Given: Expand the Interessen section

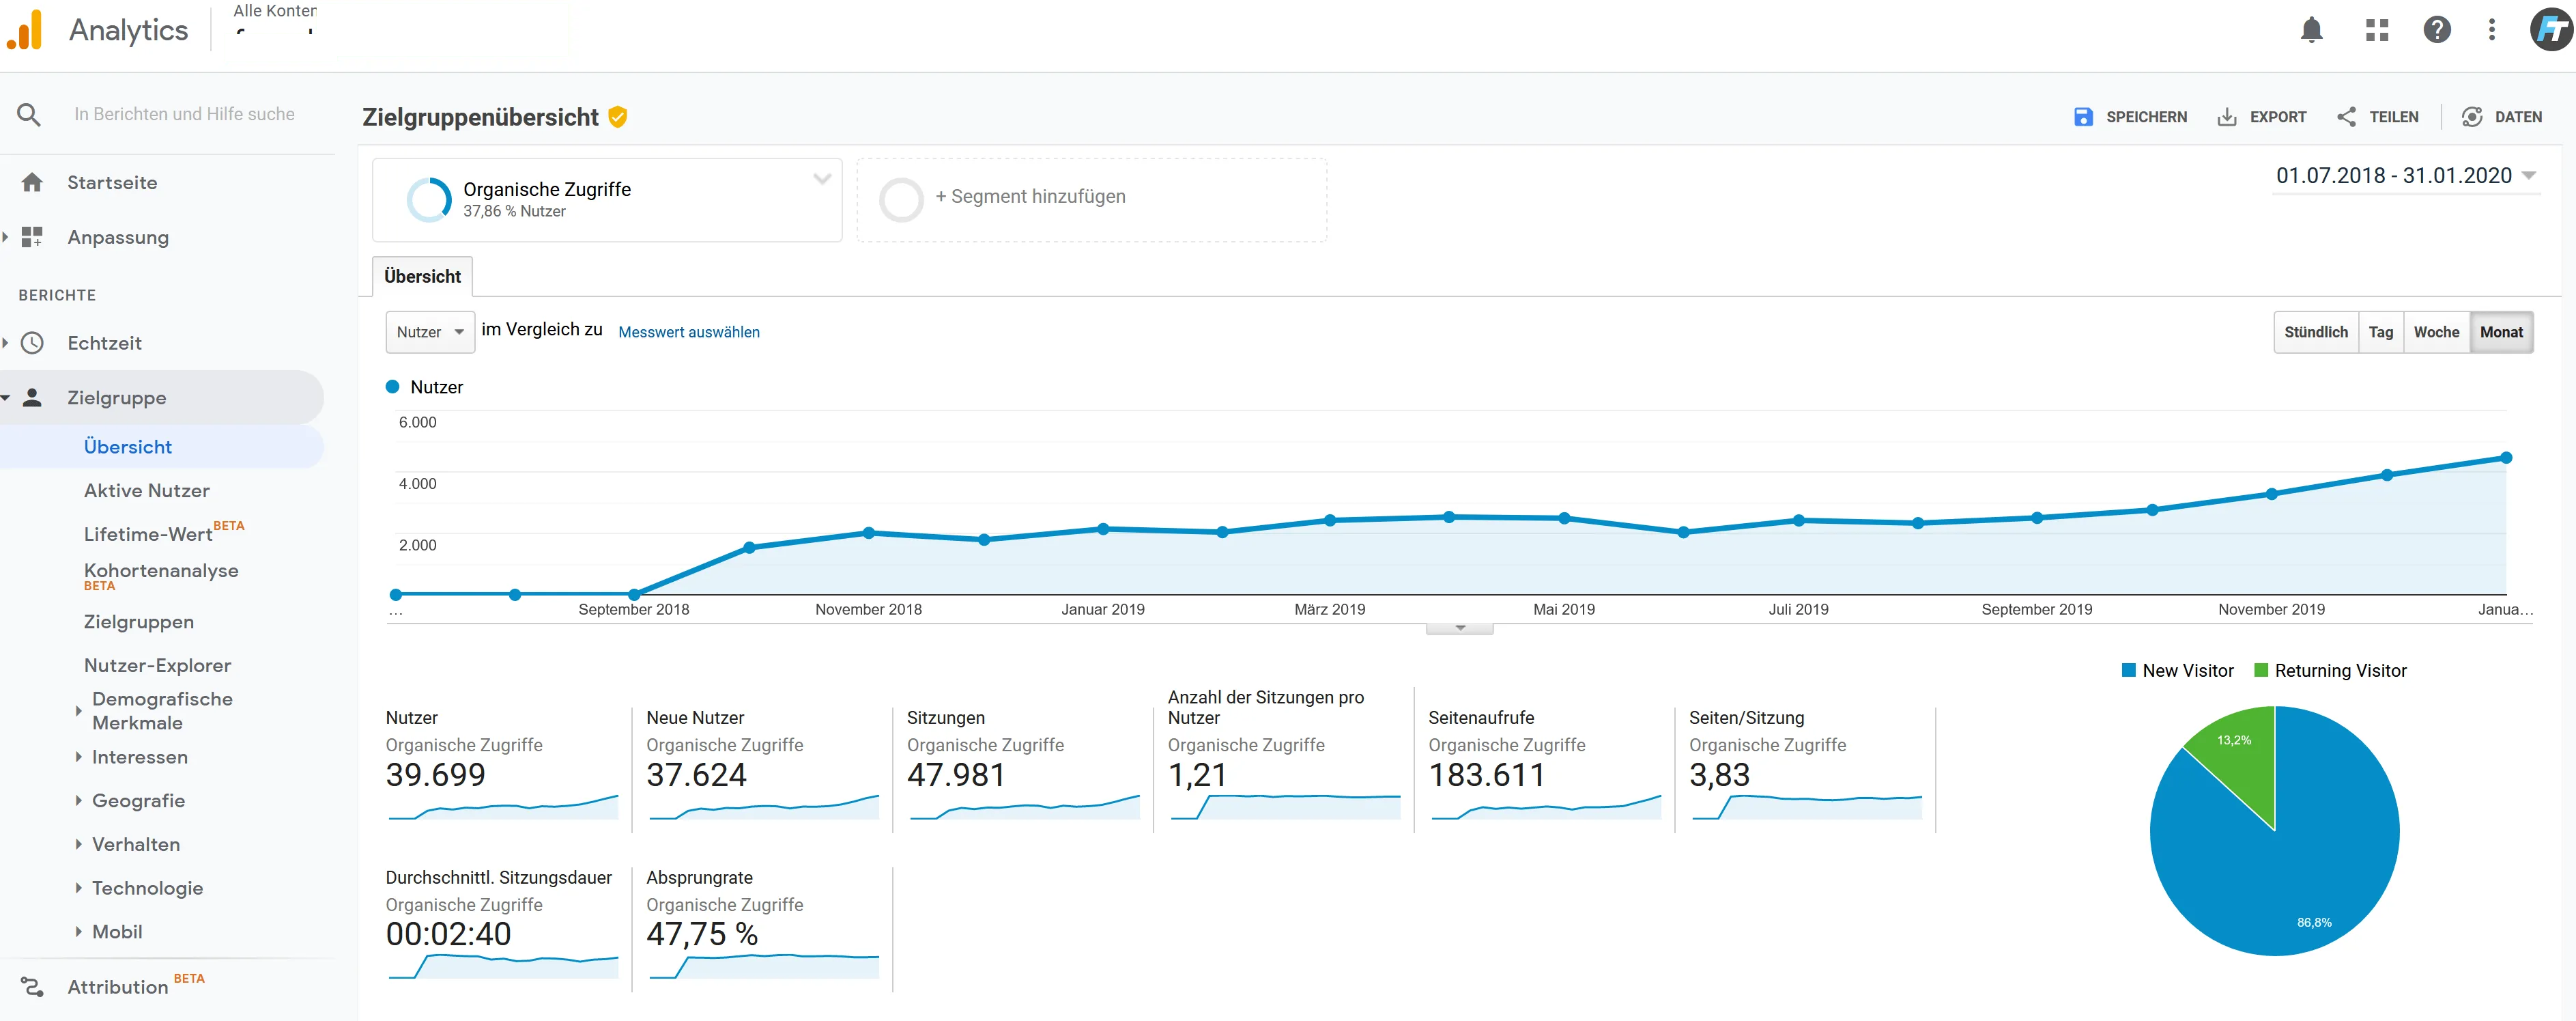Looking at the screenshot, I should click(x=78, y=757).
